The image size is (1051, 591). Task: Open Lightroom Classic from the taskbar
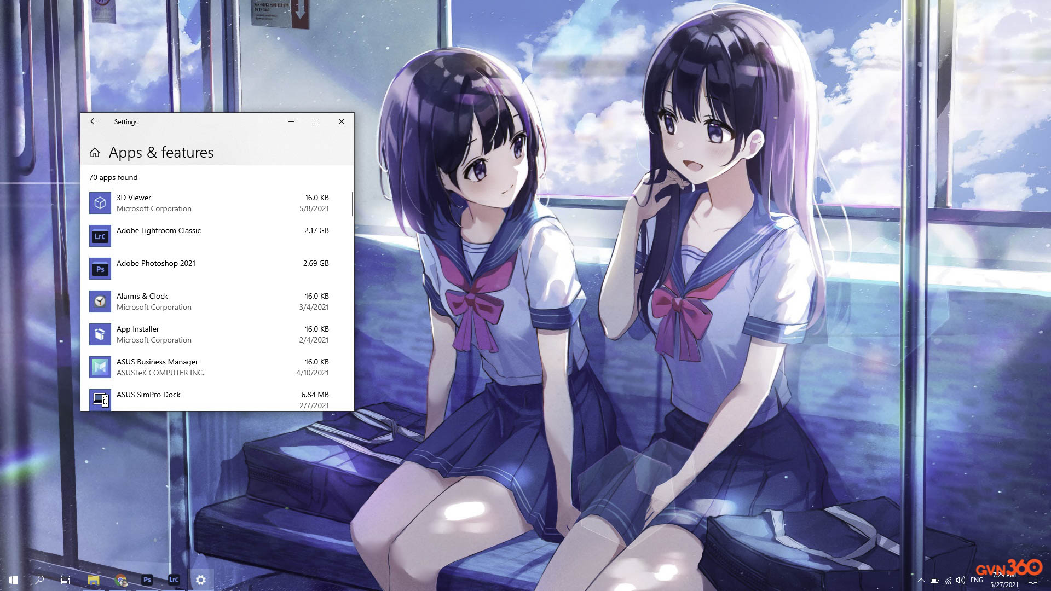[x=174, y=580]
